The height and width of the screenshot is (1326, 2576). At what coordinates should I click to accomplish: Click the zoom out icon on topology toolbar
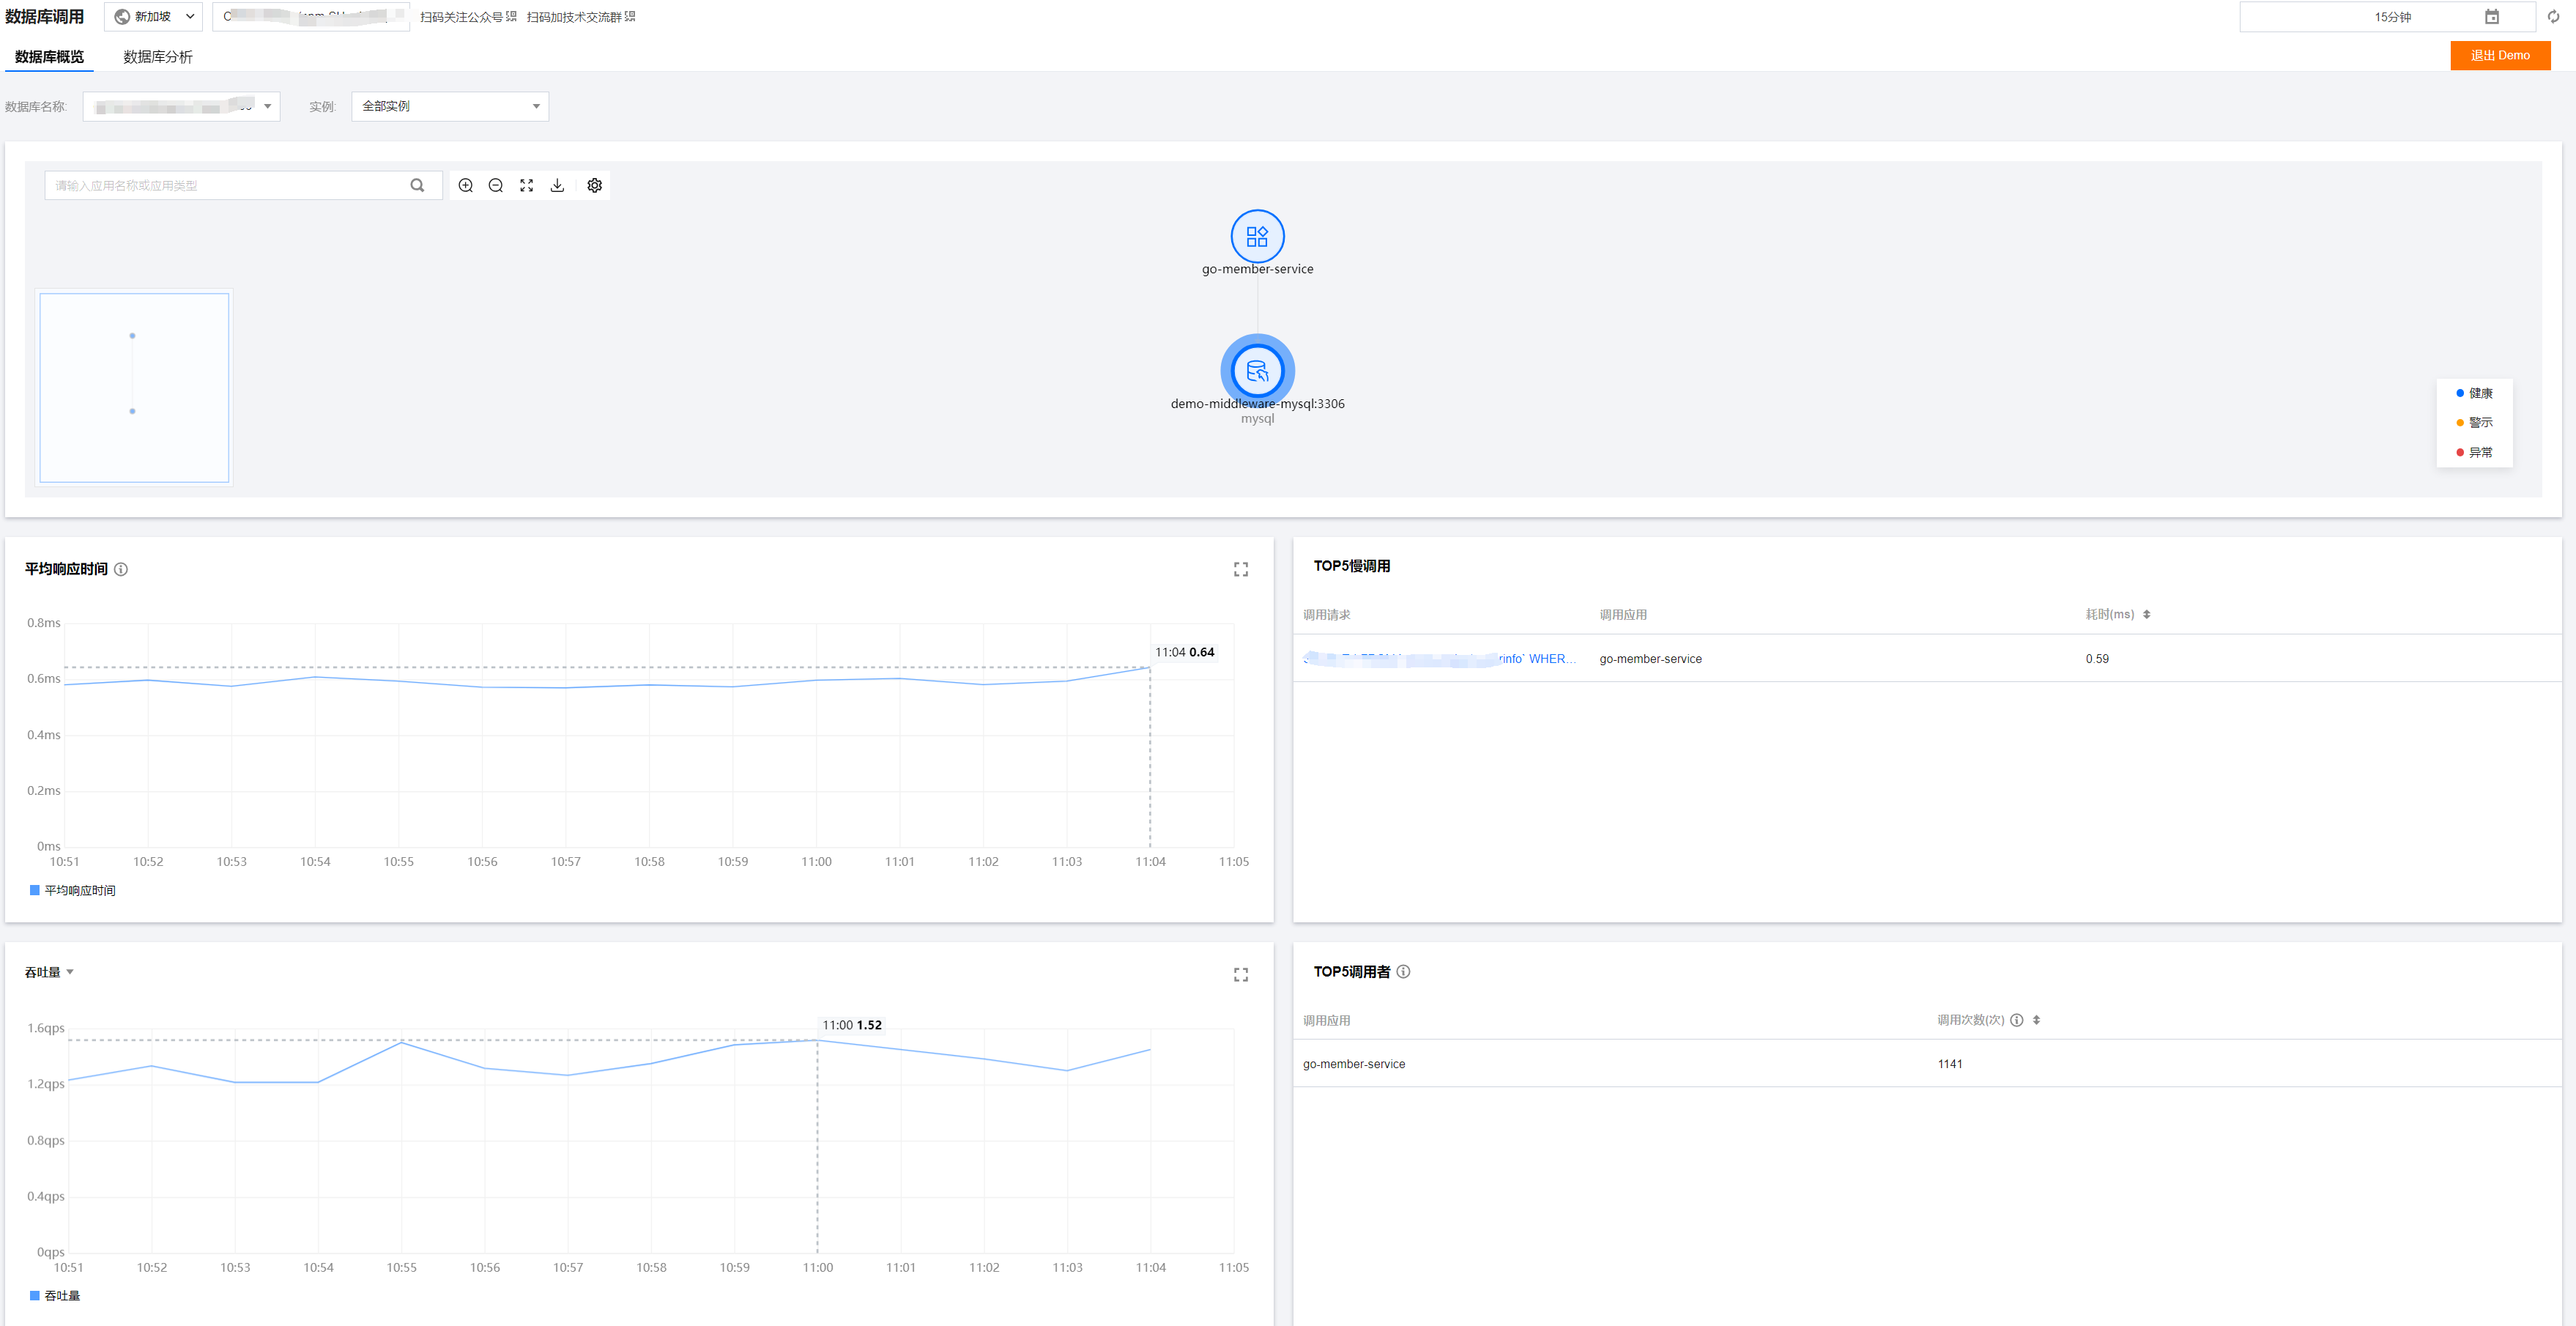(496, 185)
